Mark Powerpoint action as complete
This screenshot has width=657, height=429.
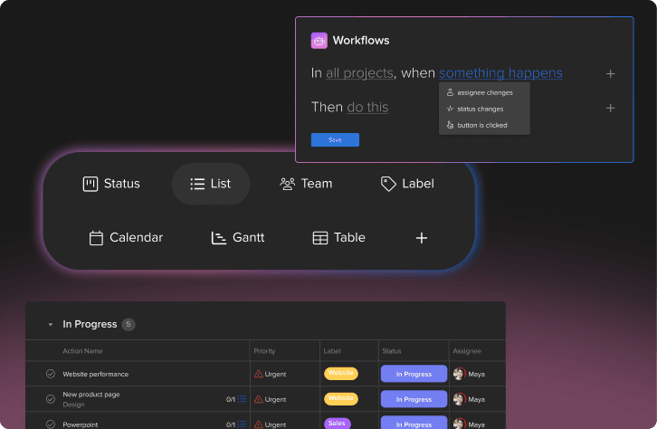[51, 424]
